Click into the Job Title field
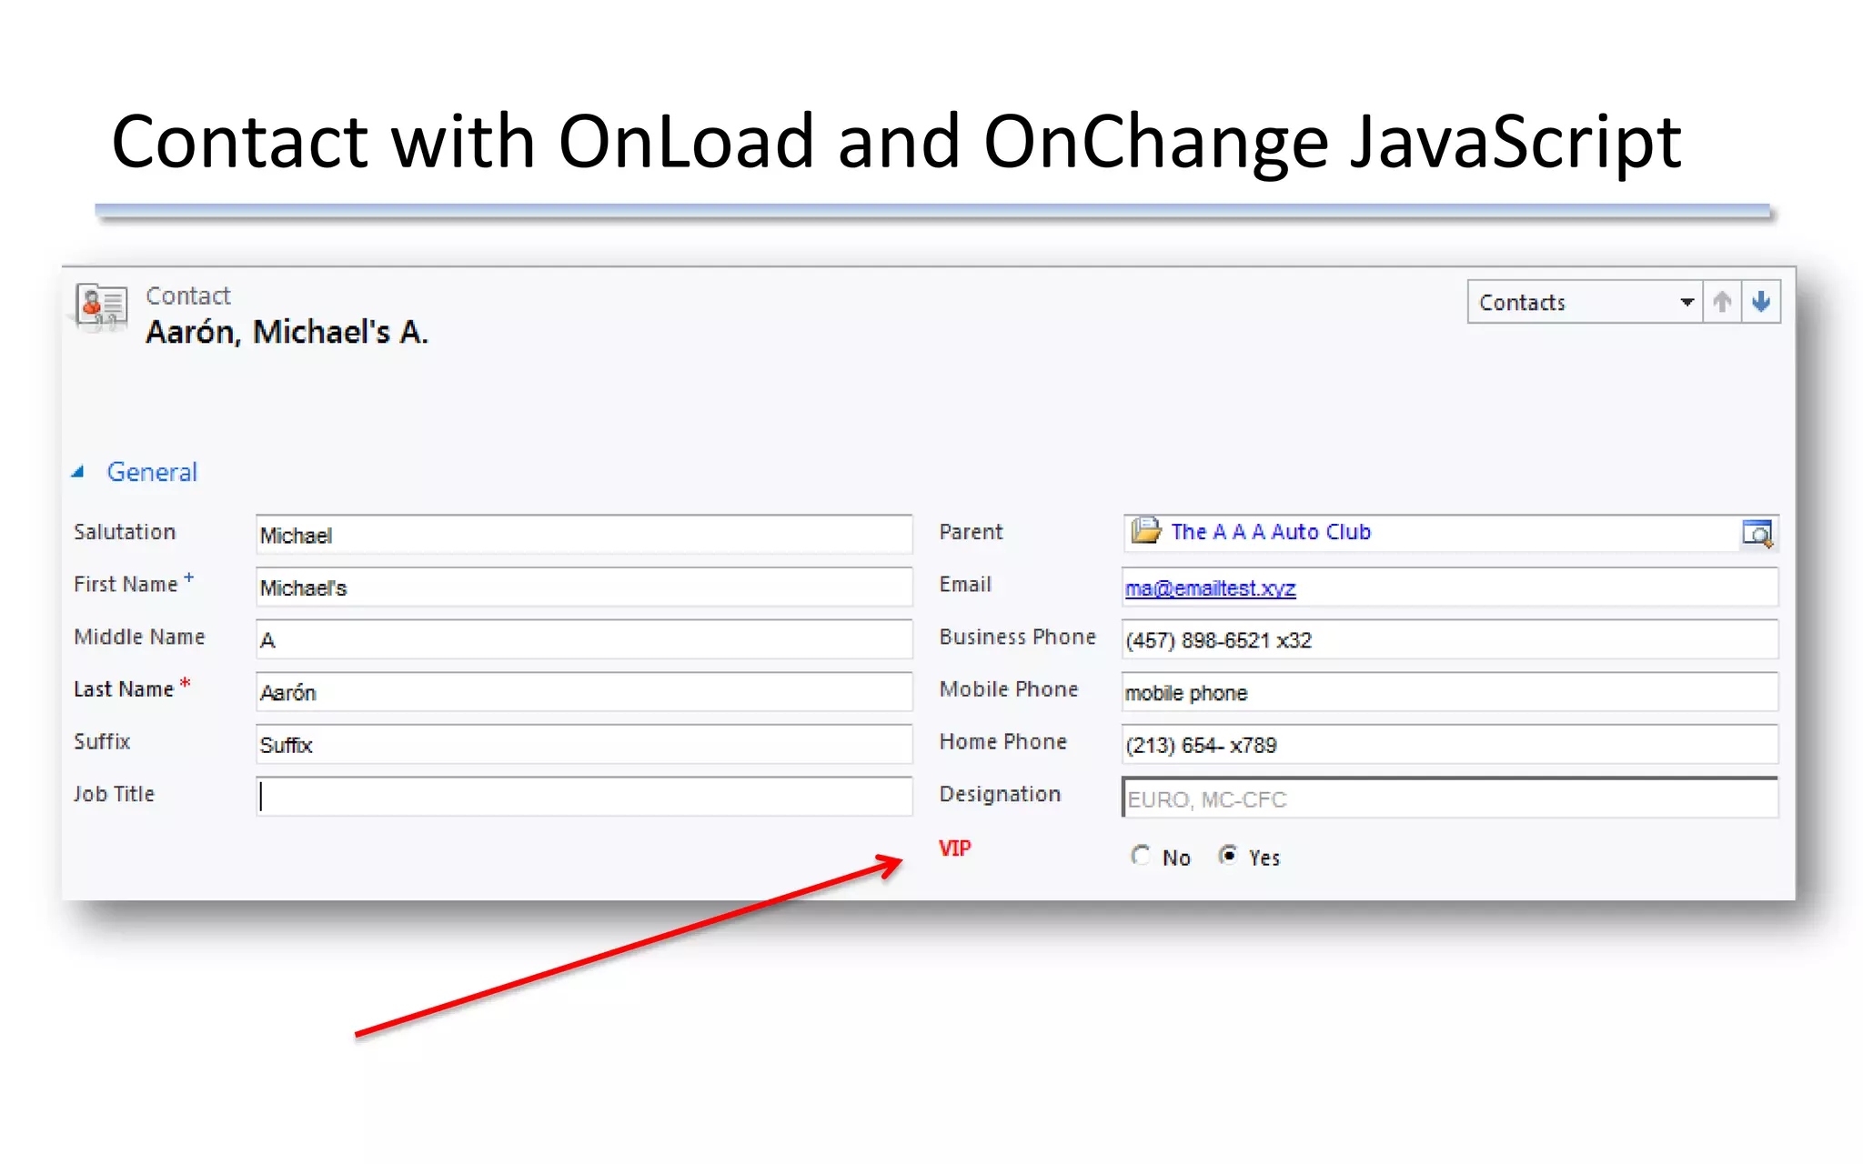The width and height of the screenshot is (1863, 1164). (x=583, y=797)
